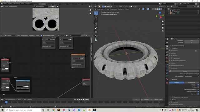Open Texture properties tab icon
Screen dimensions: 200x112
167,83
